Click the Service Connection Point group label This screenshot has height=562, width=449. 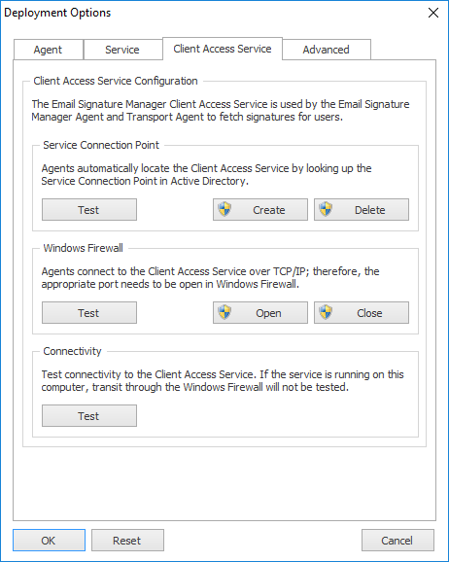[101, 145]
